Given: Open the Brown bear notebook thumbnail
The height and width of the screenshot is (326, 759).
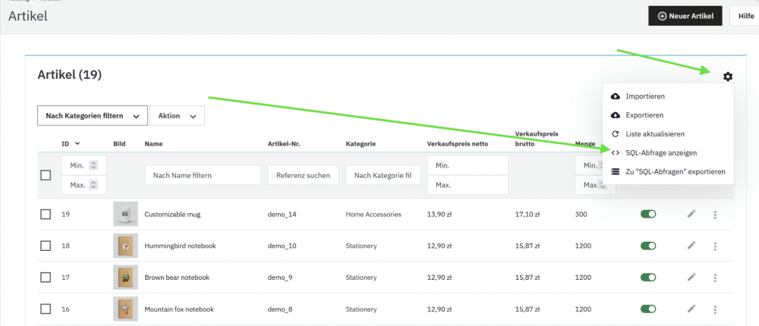Looking at the screenshot, I should pos(125,277).
